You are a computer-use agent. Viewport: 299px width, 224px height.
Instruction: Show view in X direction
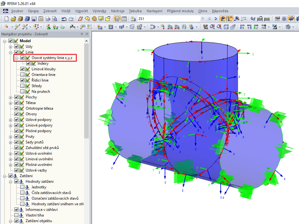[x=242, y=27]
